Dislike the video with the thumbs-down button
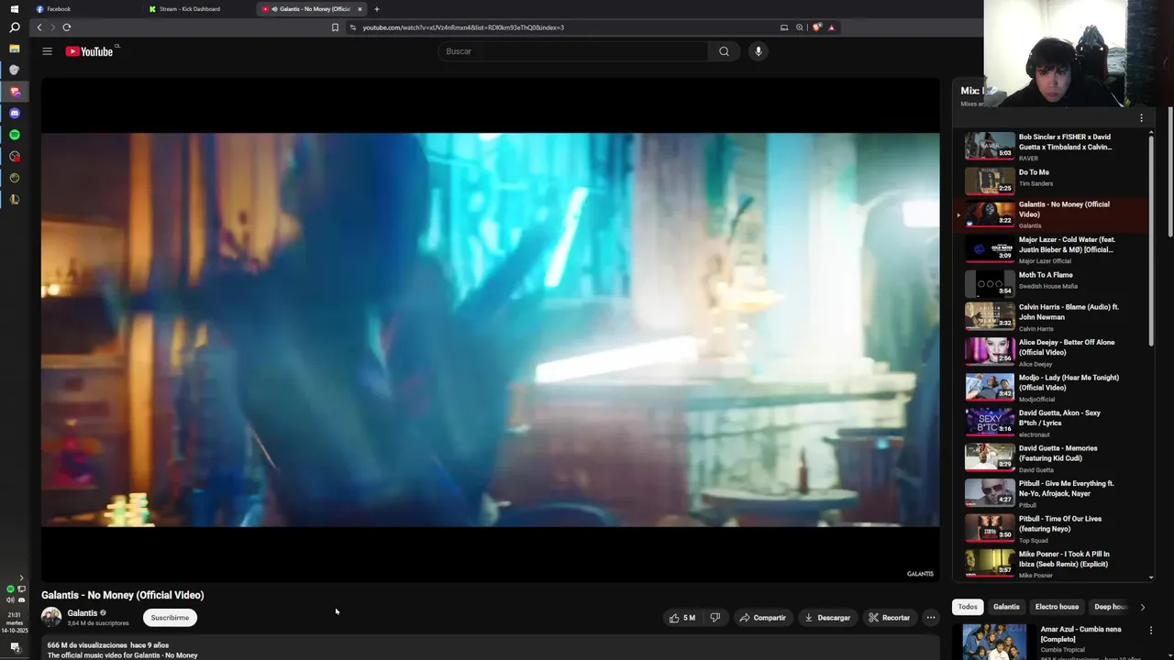The width and height of the screenshot is (1174, 660). (x=715, y=618)
